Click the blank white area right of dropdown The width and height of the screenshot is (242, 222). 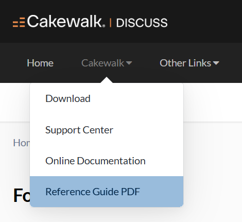(213, 103)
